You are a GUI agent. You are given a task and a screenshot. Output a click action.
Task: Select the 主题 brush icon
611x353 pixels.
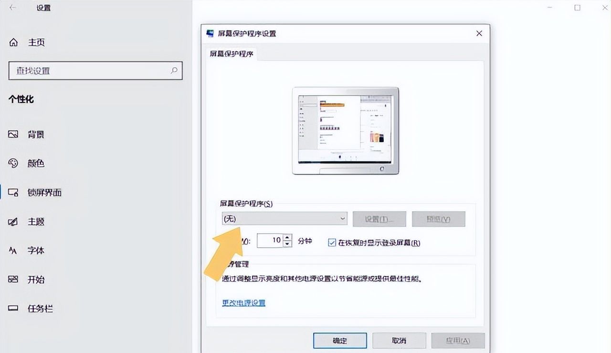pyautogui.click(x=13, y=222)
